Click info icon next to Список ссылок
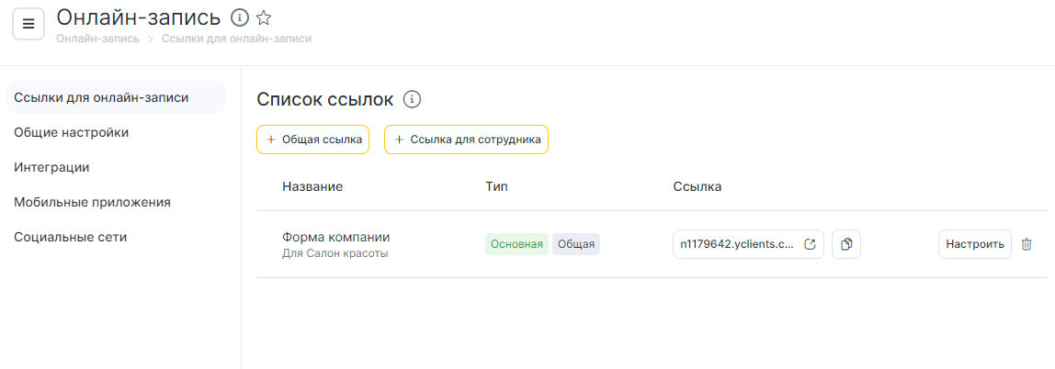The image size is (1055, 369). tap(412, 99)
